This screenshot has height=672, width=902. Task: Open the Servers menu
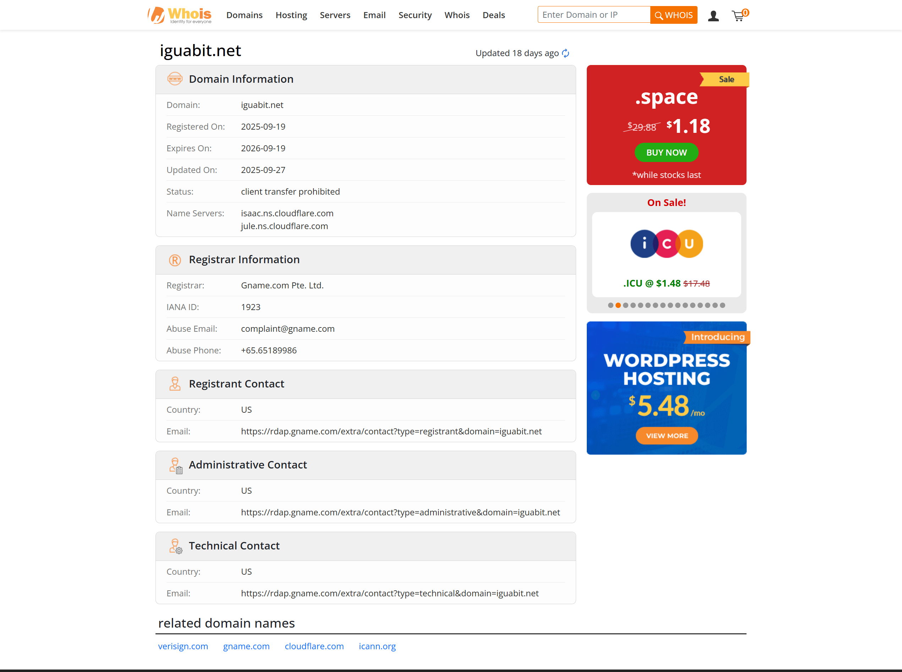click(x=335, y=15)
